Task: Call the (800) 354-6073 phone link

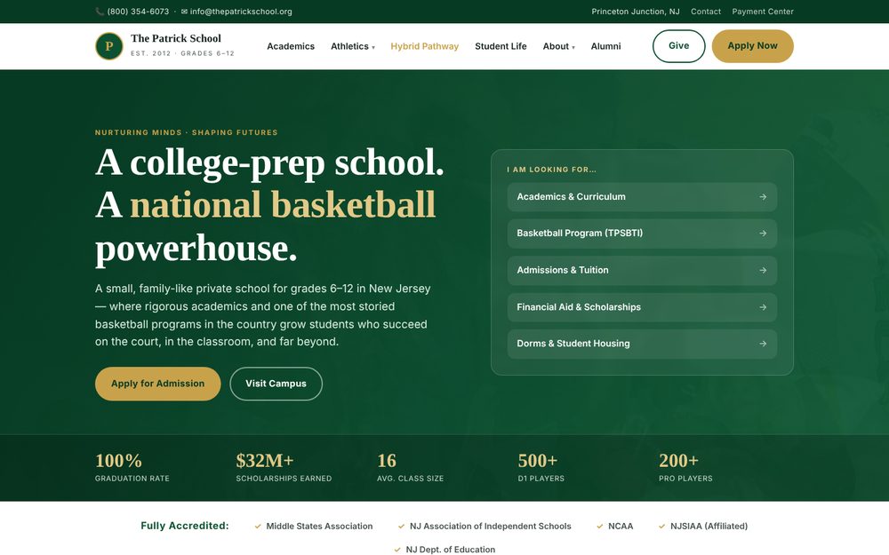Action: pyautogui.click(x=138, y=12)
